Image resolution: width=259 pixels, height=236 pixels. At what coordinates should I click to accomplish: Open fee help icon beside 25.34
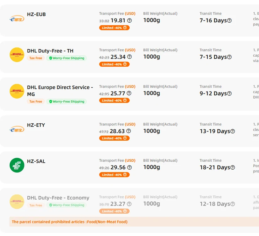(129, 57)
